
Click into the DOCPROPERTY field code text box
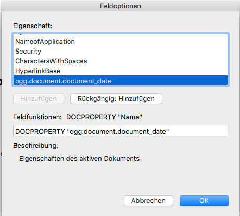pos(120,131)
